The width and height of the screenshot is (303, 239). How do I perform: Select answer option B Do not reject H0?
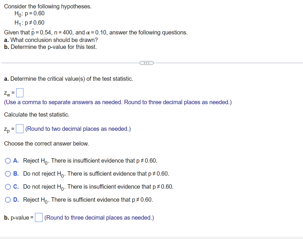point(8,174)
